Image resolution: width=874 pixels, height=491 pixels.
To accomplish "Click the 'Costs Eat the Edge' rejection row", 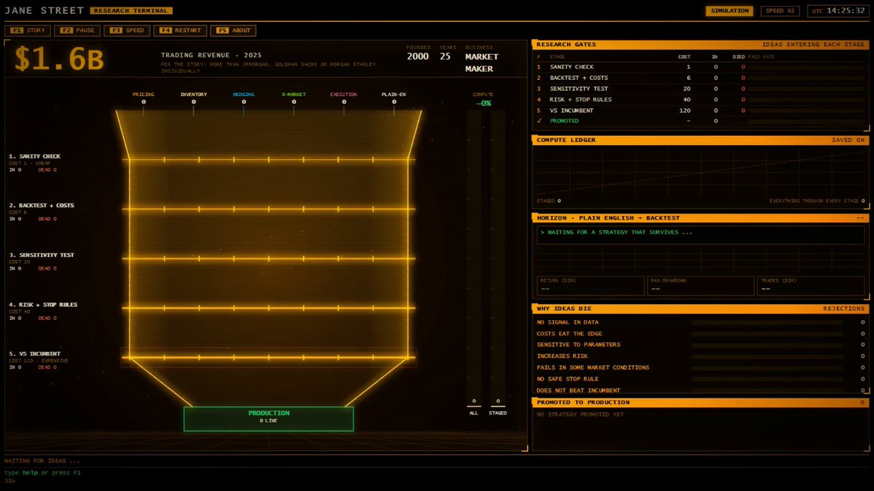I will 701,334.
